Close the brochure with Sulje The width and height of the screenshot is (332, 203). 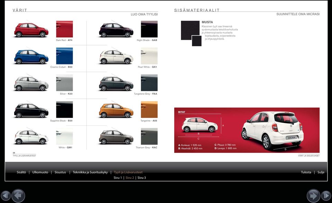(x=321, y=172)
